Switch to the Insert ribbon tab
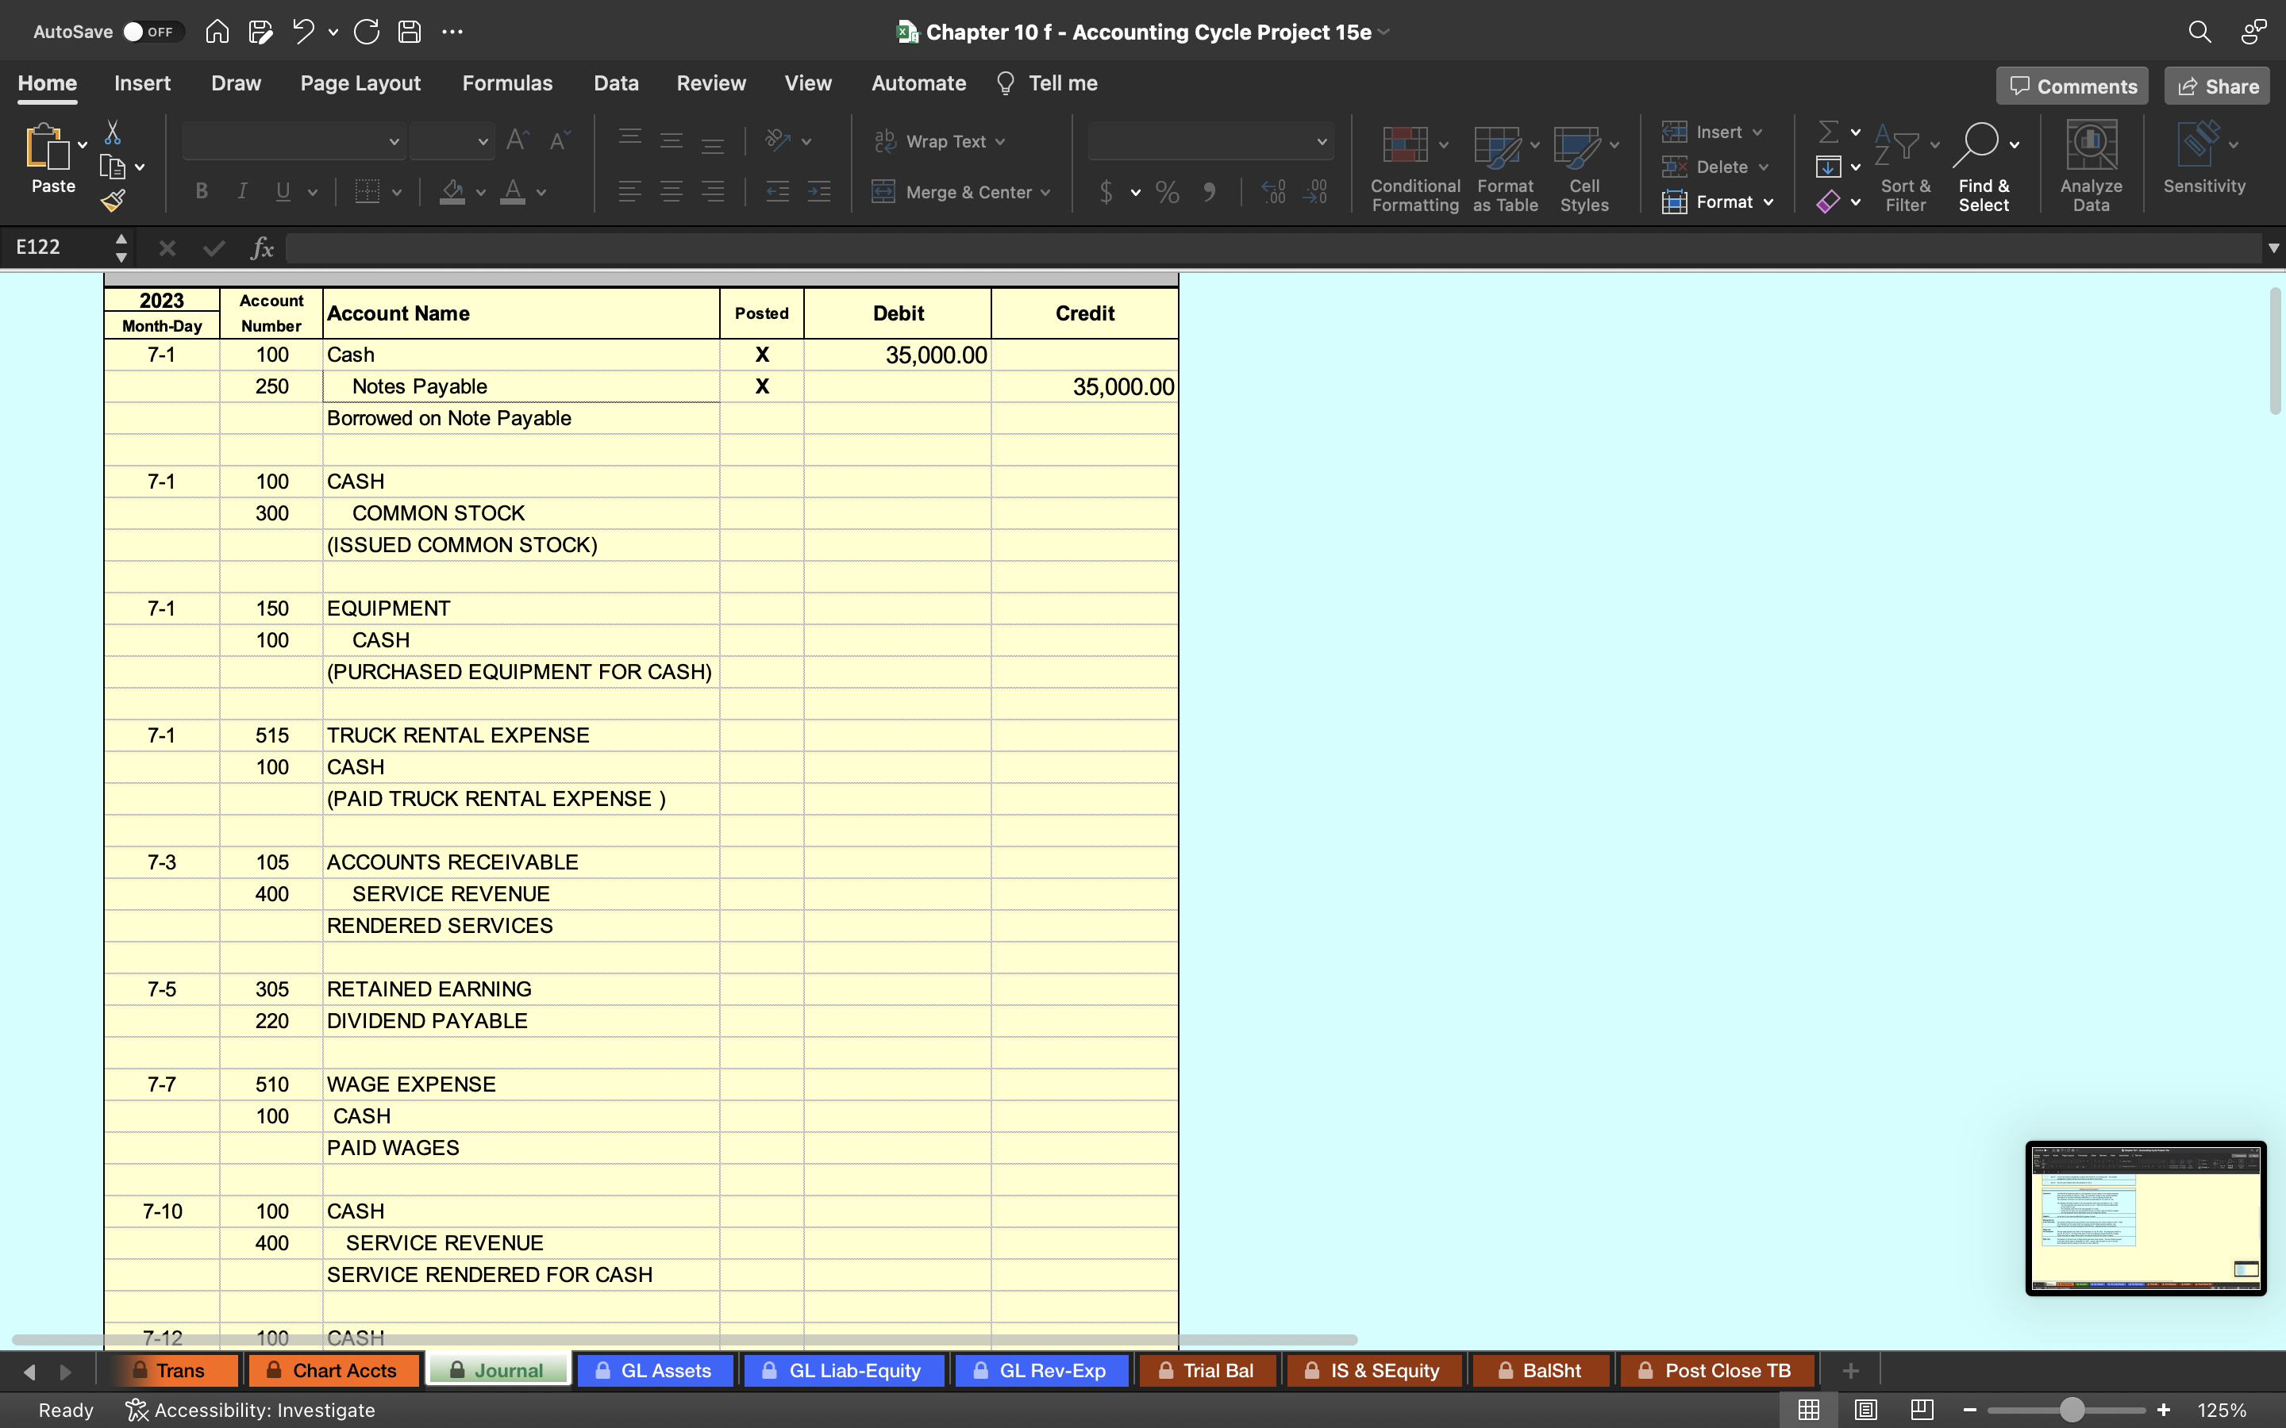Viewport: 2286px width, 1428px height. tap(143, 83)
